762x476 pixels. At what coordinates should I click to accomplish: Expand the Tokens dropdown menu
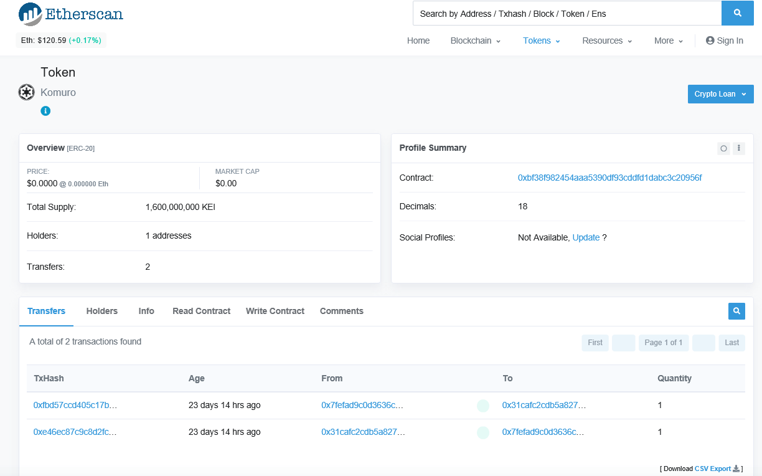(542, 40)
